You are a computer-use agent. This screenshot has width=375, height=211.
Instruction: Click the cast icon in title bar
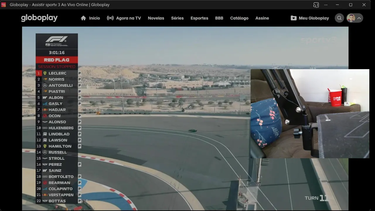coord(316,5)
